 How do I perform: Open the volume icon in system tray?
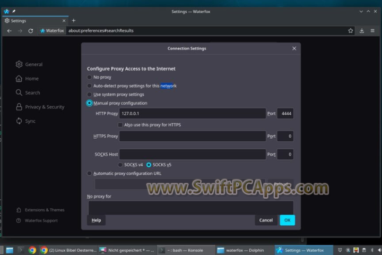(x=379, y=250)
